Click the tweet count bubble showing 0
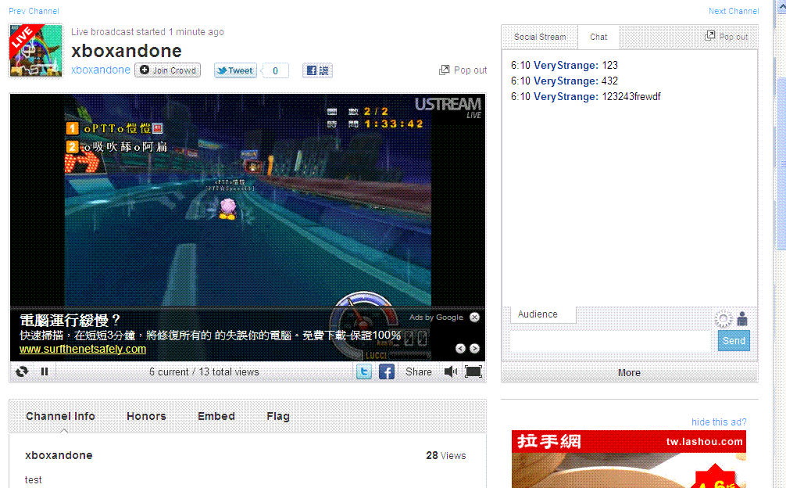Viewport: 786px width, 488px height. pos(275,70)
